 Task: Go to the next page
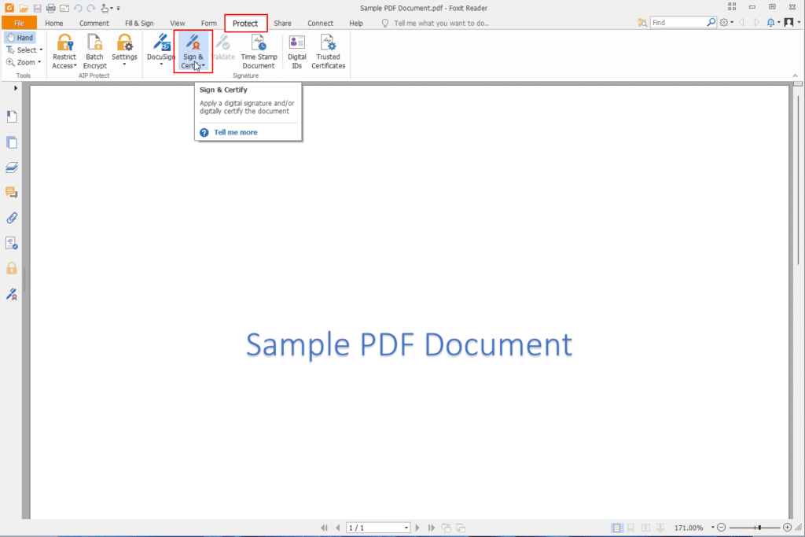click(417, 528)
